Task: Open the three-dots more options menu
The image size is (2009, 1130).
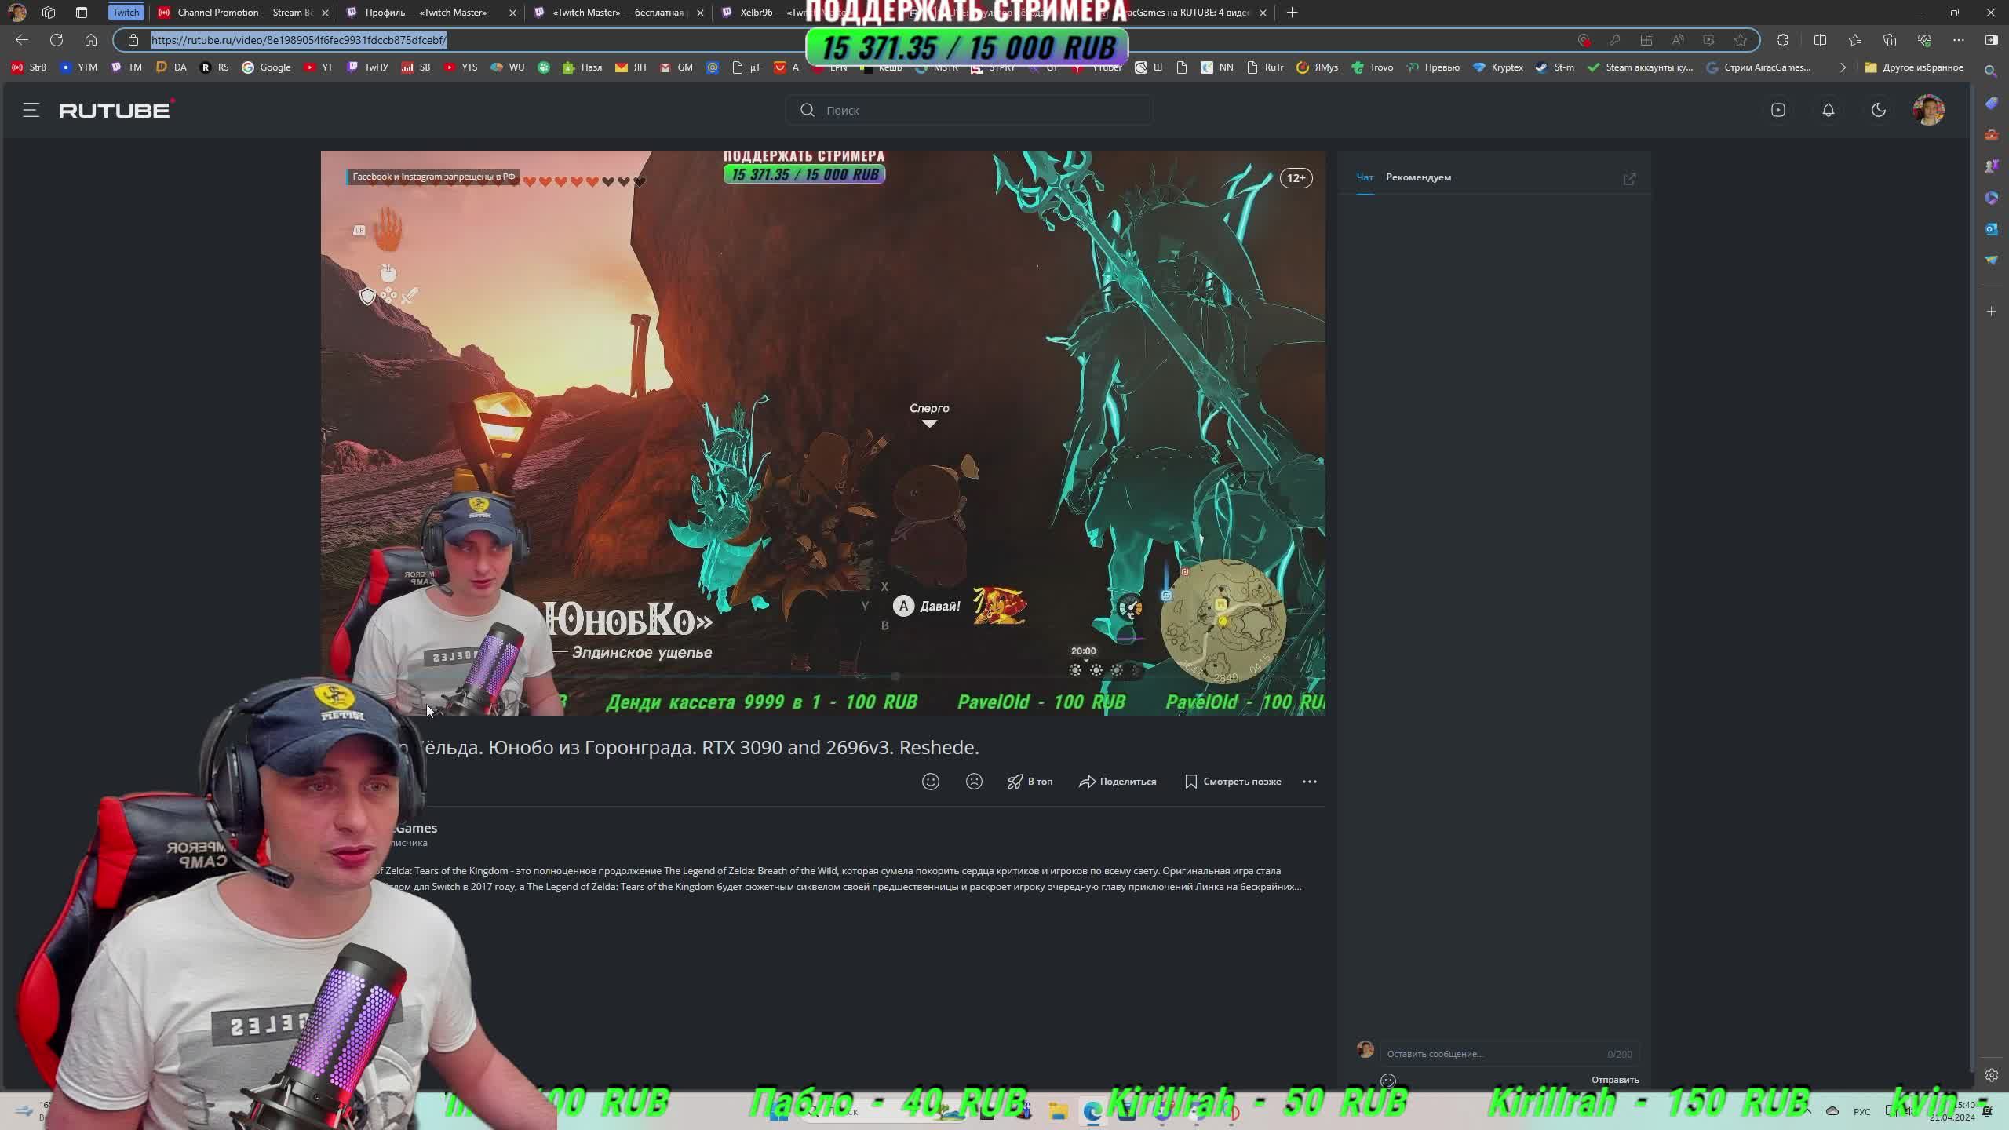Action: coord(1309,782)
